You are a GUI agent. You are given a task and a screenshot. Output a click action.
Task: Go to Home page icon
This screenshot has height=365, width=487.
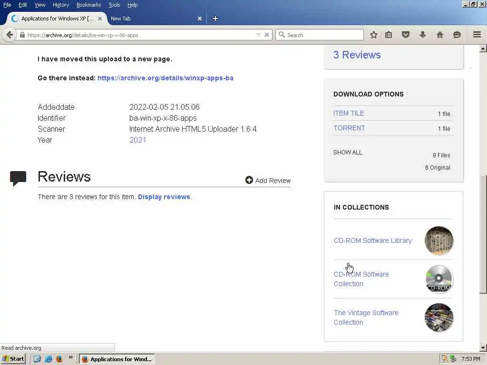440,35
